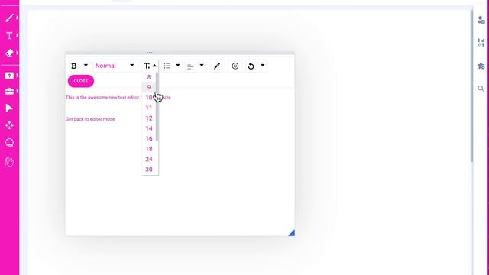
Task: Select the Text tool in sidebar
Action: coord(9,36)
